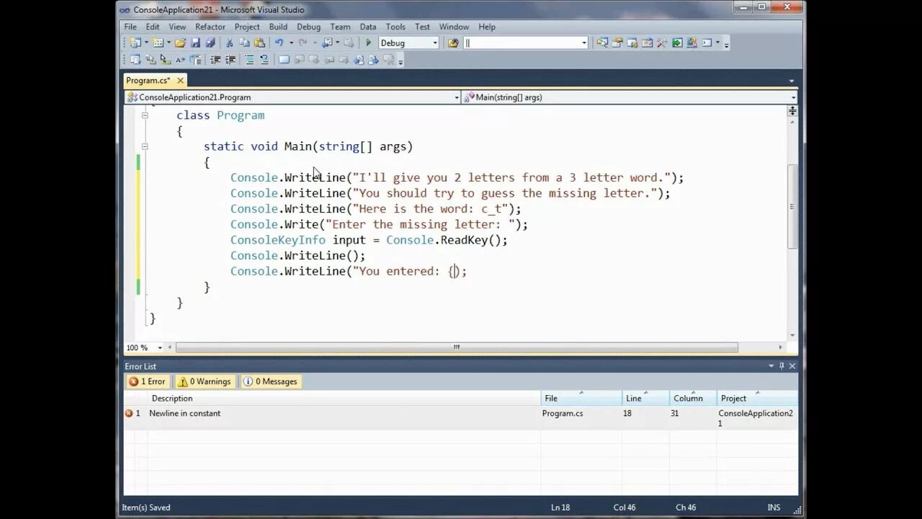Toggle the 1 Error filter button

[148, 381]
